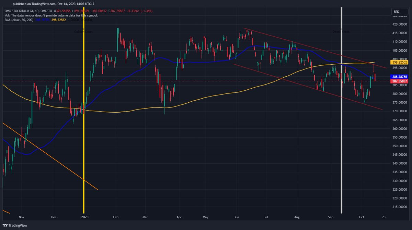The image size is (412, 230).
Task: Click the 315.00000 price axis label
Action: pos(400,207)
